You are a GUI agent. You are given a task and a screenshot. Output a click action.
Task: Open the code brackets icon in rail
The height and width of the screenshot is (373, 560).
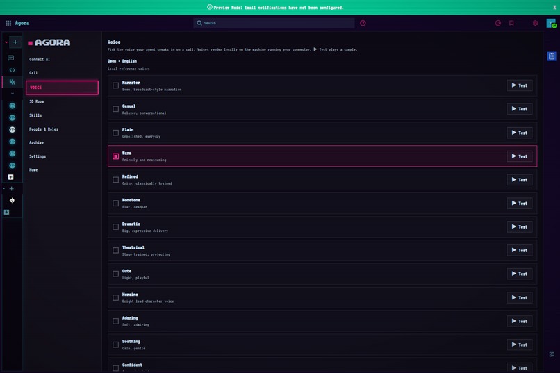coord(12,70)
